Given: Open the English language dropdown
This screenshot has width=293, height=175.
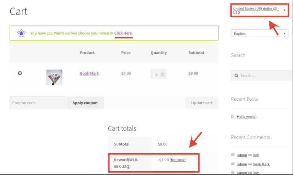Looking at the screenshot, I should 259,34.
